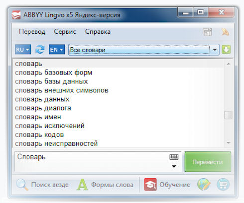This screenshot has height=203, width=244.
Task: Select словарь данных entry
Action: coord(119,99)
